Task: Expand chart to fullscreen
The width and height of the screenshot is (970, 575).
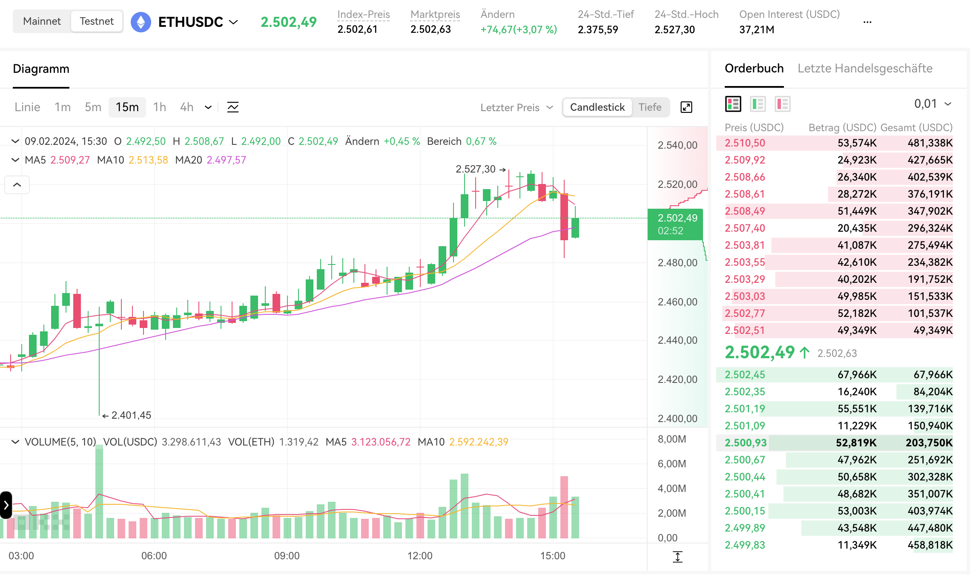Action: click(x=686, y=107)
